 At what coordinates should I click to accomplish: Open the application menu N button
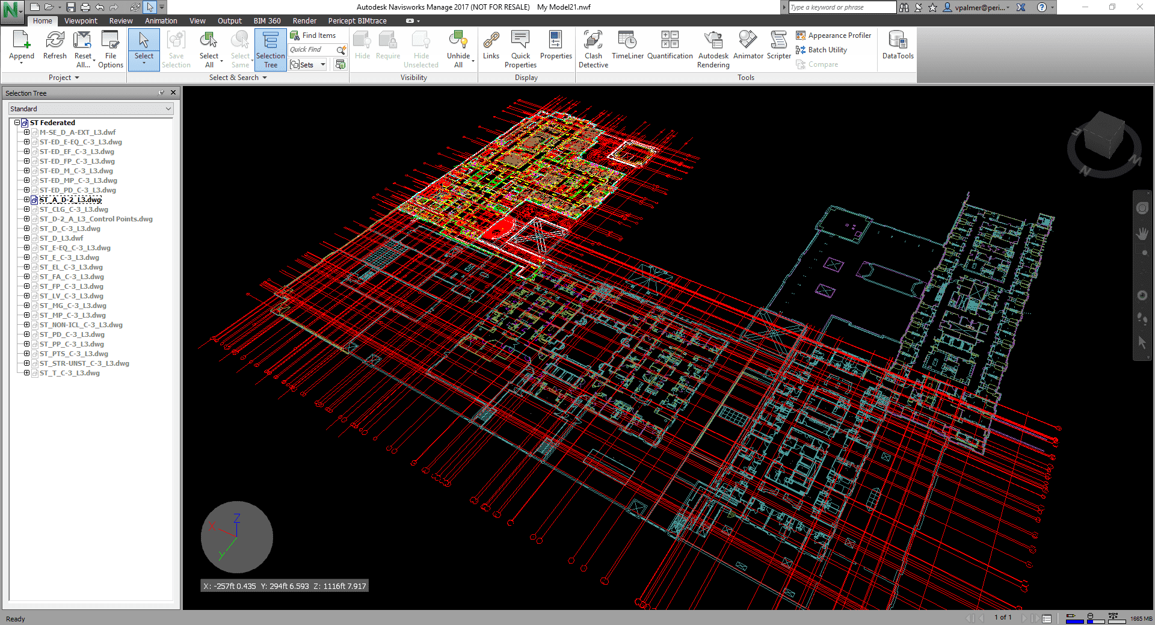point(12,10)
